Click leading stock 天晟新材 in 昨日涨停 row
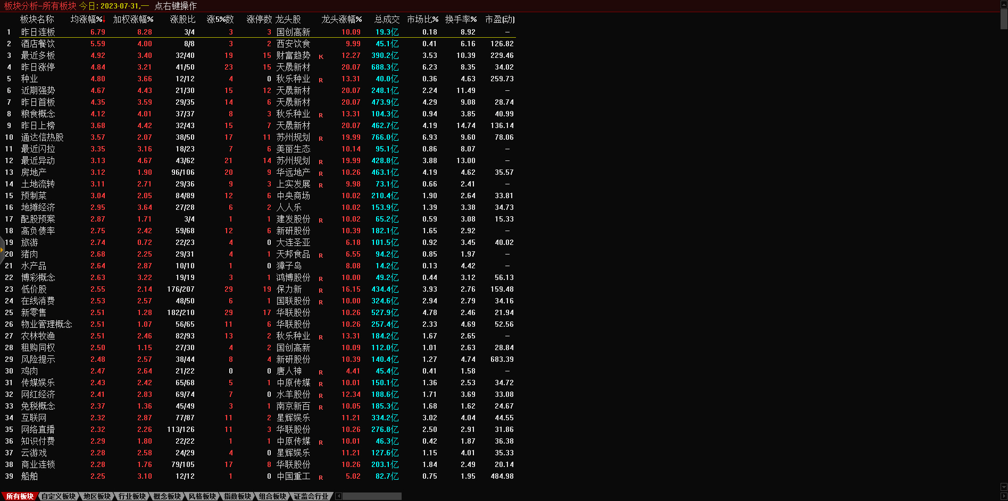The width and height of the screenshot is (1008, 501). tap(293, 67)
